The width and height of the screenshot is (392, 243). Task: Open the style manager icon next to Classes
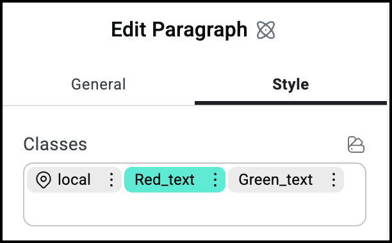coord(356,145)
